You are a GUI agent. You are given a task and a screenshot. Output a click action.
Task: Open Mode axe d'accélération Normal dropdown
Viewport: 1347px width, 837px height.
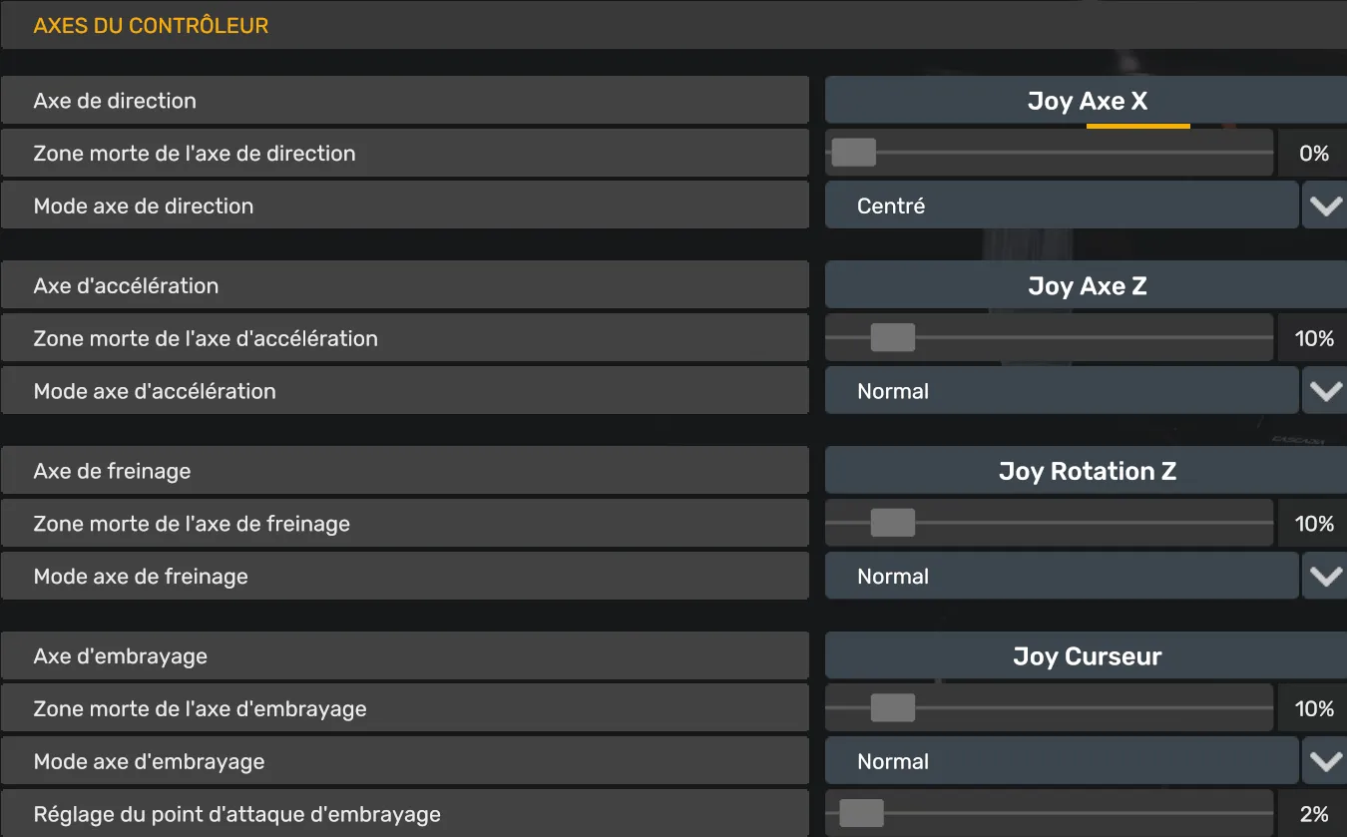coord(1062,391)
